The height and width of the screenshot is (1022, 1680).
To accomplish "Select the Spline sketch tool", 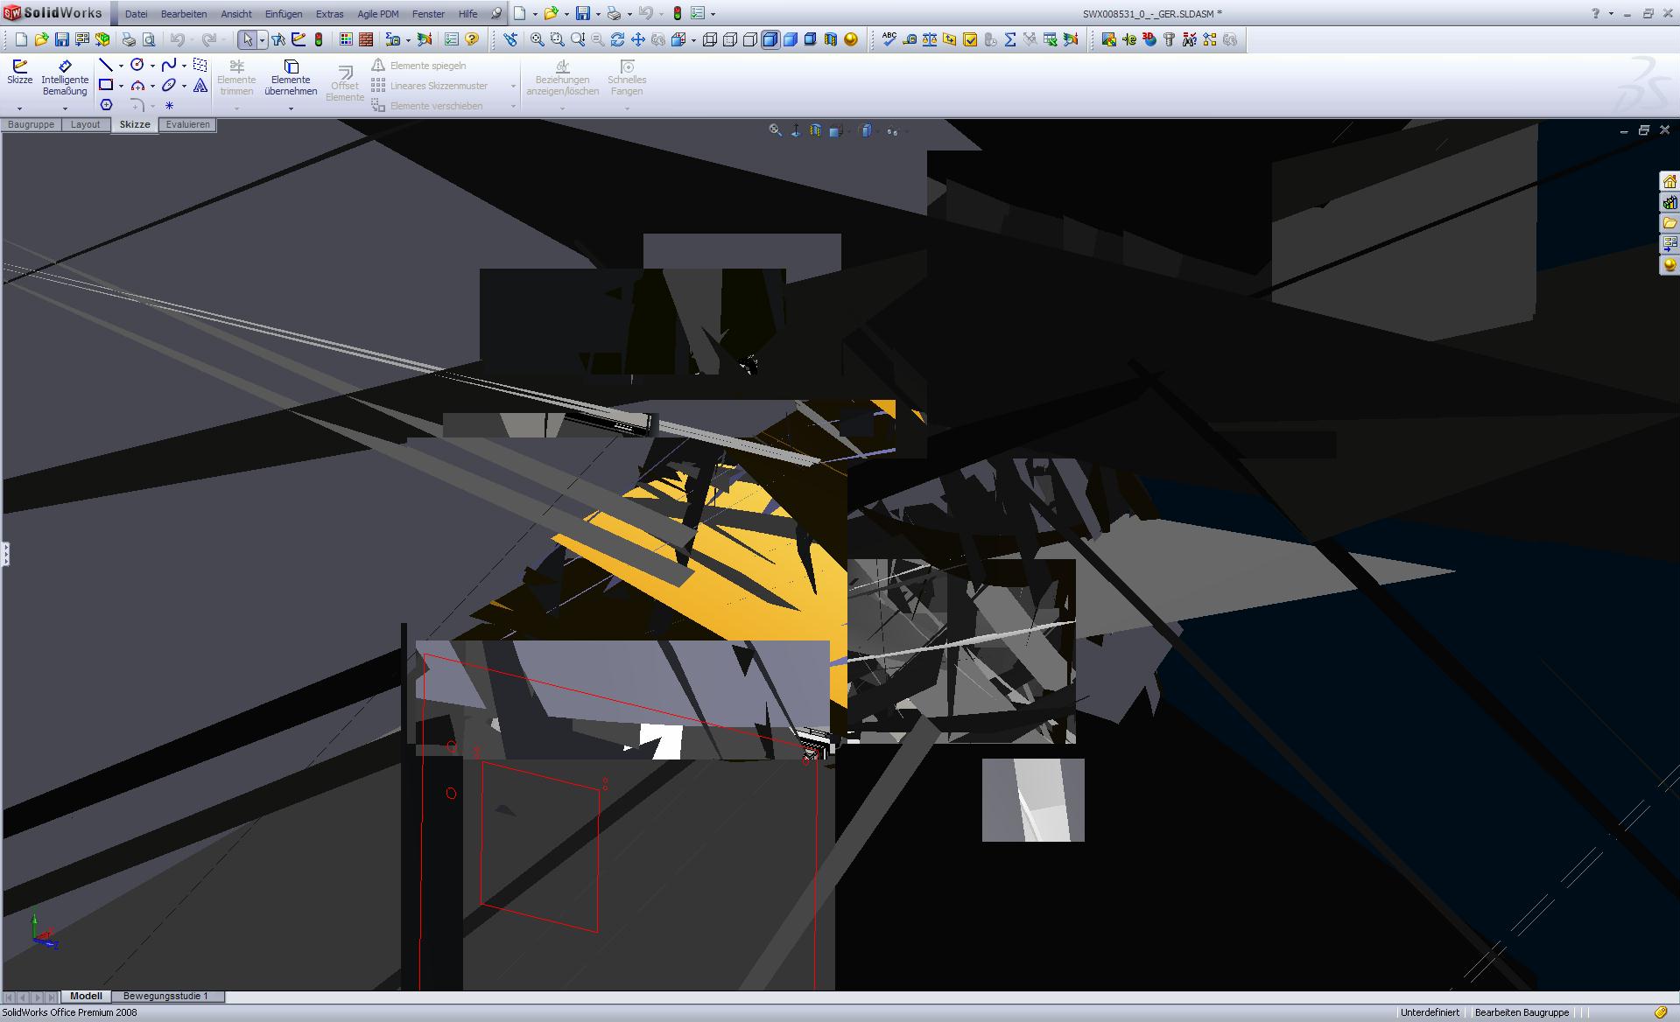I will pos(169,65).
